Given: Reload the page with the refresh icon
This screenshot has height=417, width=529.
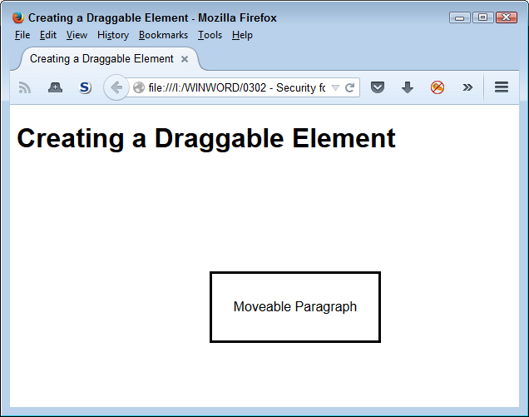Looking at the screenshot, I should [x=350, y=87].
